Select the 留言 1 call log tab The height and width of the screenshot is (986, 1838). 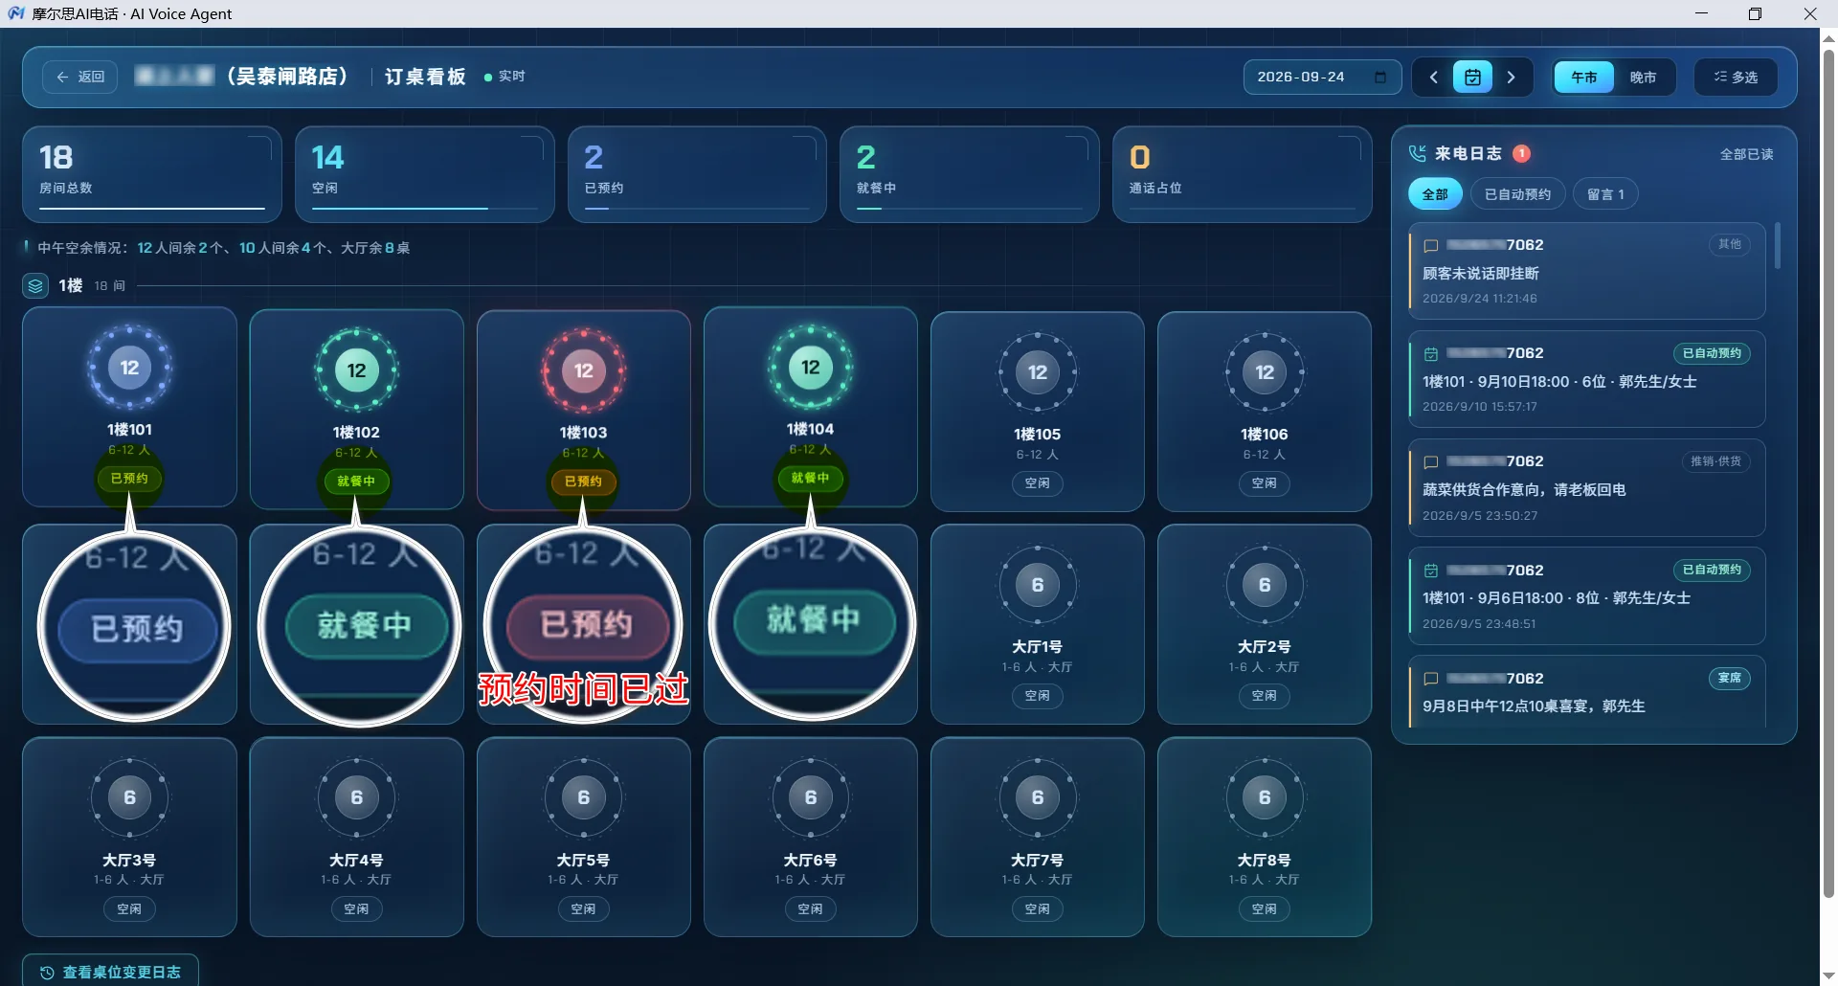pyautogui.click(x=1605, y=194)
